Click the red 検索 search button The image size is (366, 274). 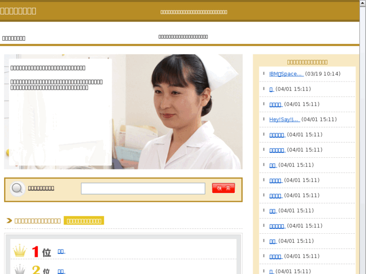224,188
